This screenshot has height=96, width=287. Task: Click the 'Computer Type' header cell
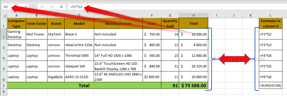pos(16,23)
